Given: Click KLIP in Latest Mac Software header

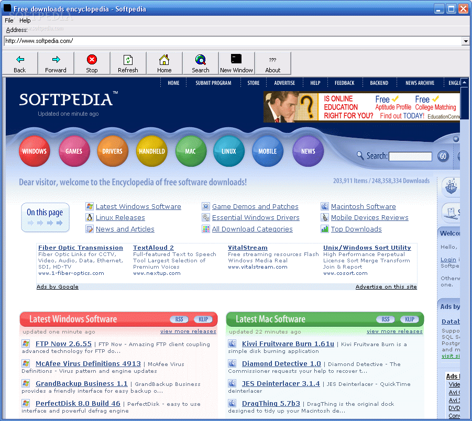Looking at the screenshot, I should click(x=410, y=319).
